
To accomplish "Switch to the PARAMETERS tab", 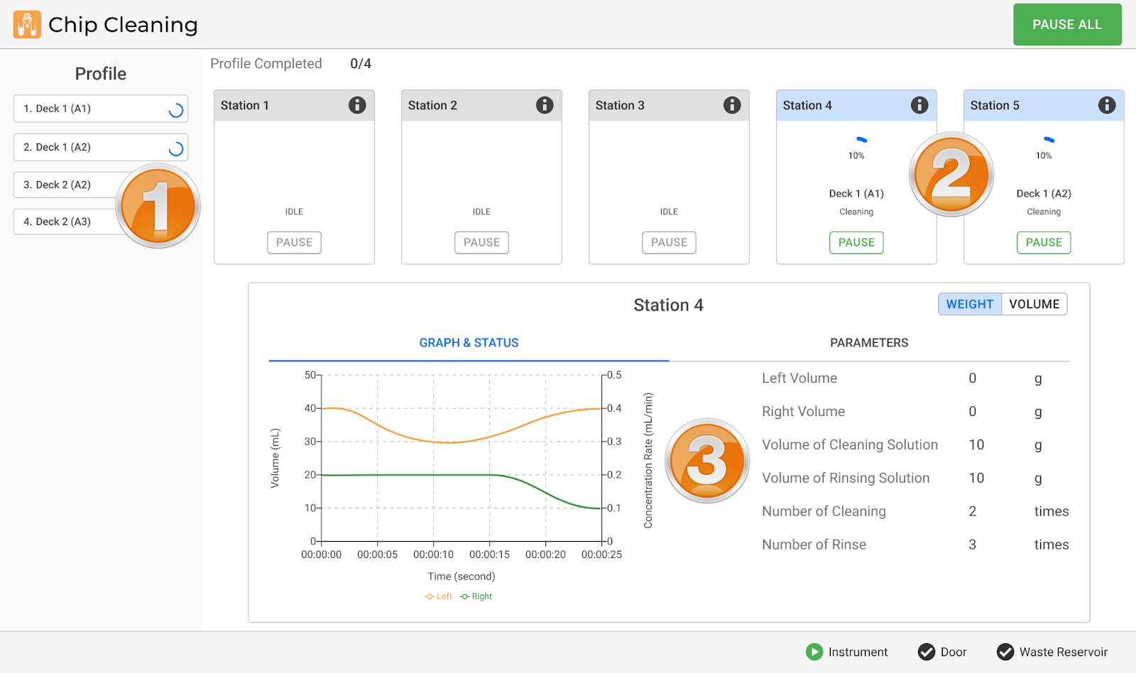I will point(869,343).
